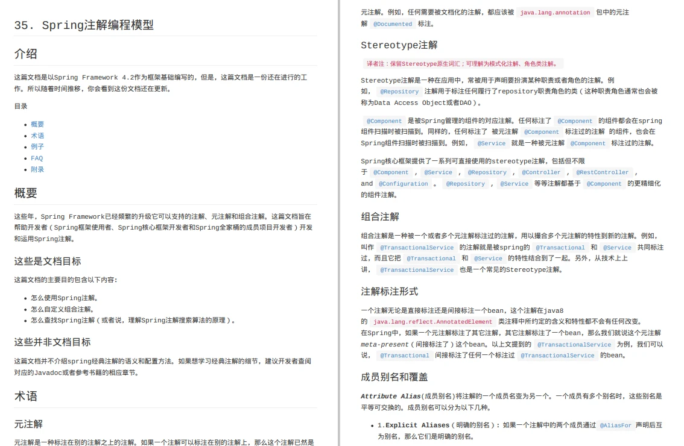Click the italic meta-present term
This screenshot has height=446, width=684.
click(x=385, y=344)
